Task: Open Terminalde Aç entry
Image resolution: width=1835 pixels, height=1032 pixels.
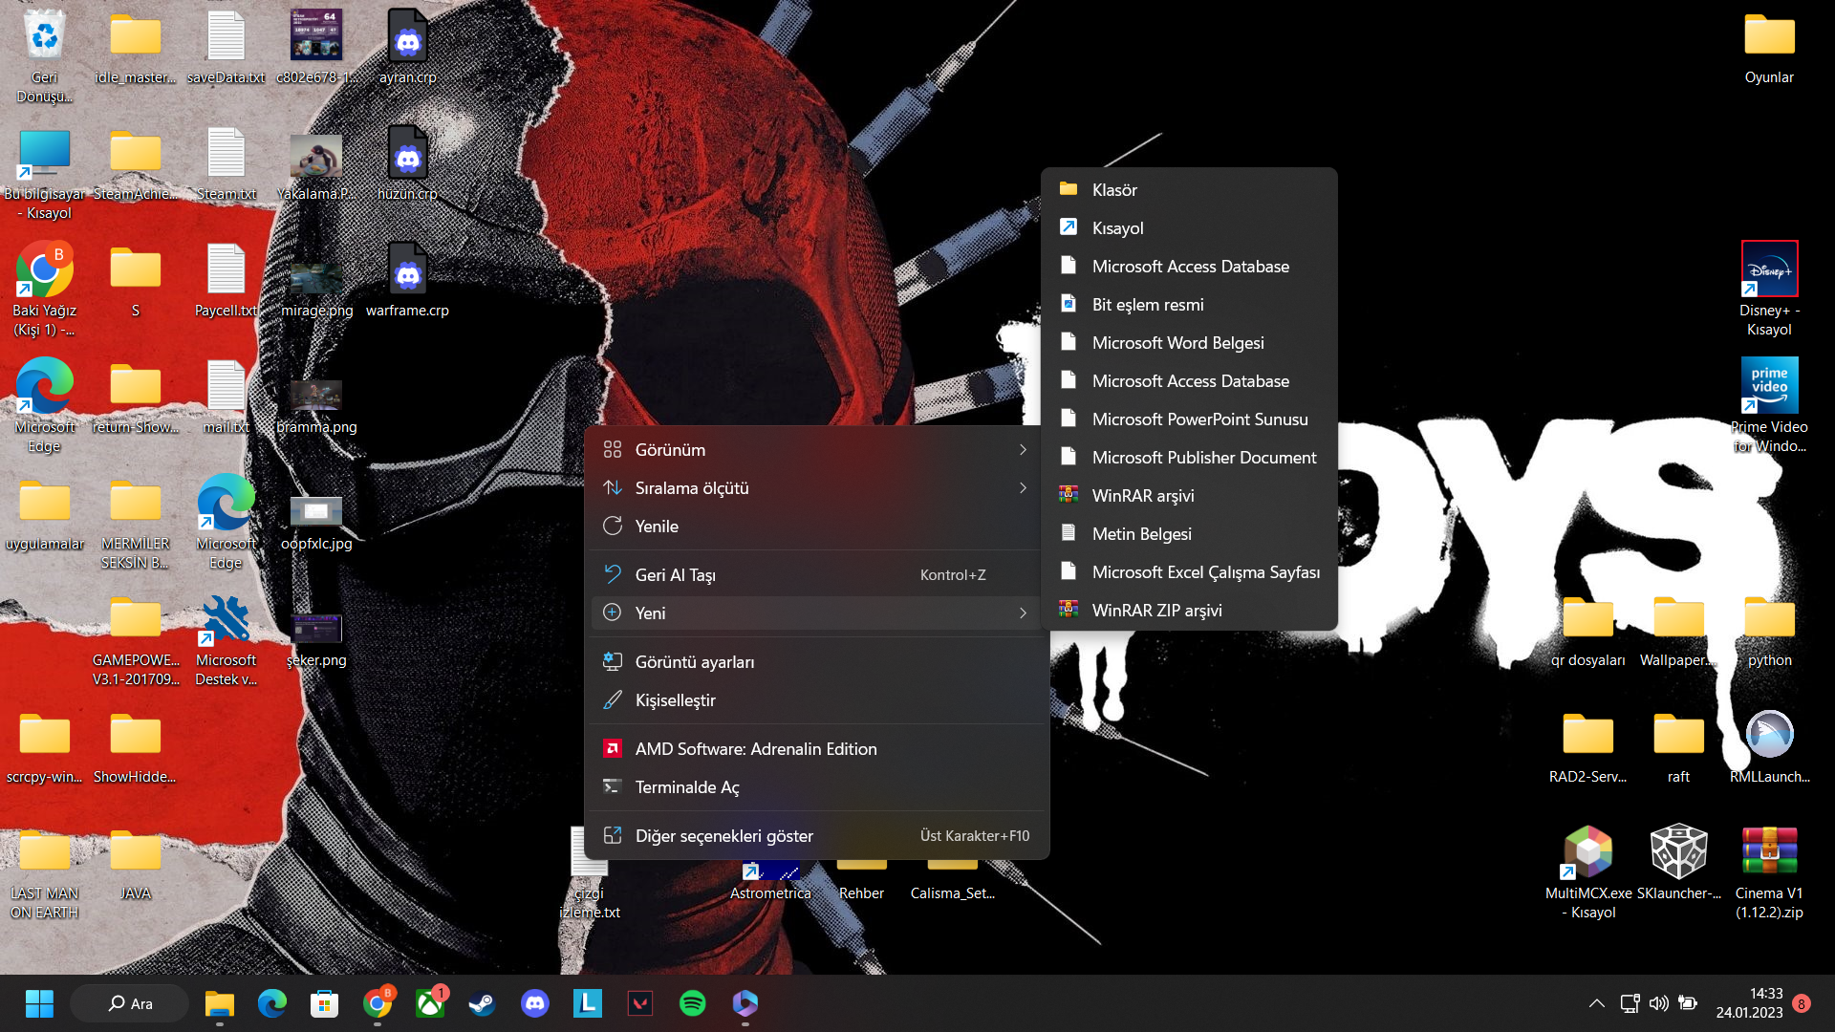Action: point(686,787)
